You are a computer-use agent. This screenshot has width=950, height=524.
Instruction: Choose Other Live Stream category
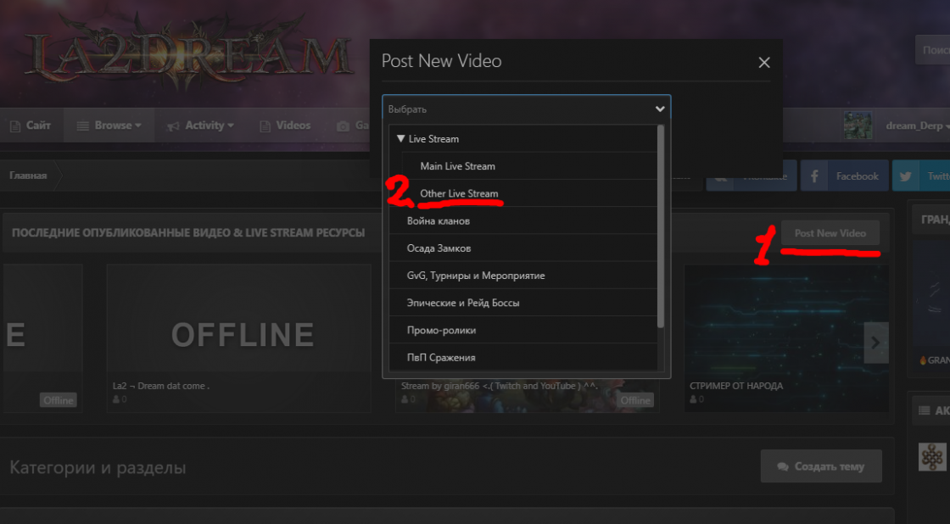click(459, 193)
